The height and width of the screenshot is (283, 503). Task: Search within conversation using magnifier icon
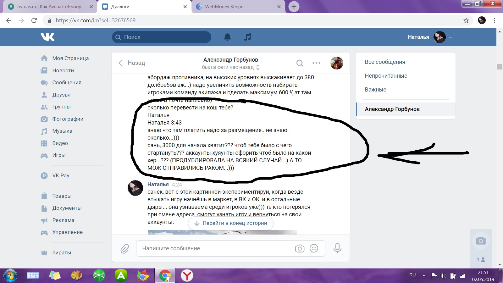tap(300, 63)
